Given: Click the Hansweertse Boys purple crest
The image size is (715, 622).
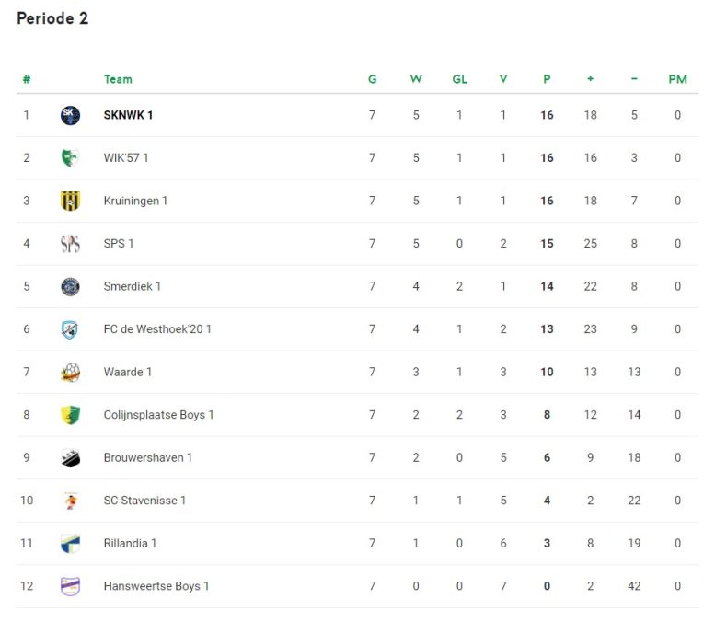Looking at the screenshot, I should point(70,586).
